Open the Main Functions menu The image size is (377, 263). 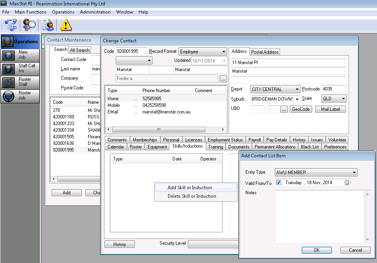[x=30, y=12]
